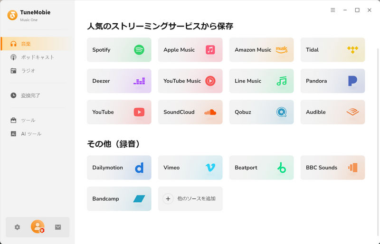Select 音楽 in the sidebar
This screenshot has width=380, height=244.
click(37, 44)
